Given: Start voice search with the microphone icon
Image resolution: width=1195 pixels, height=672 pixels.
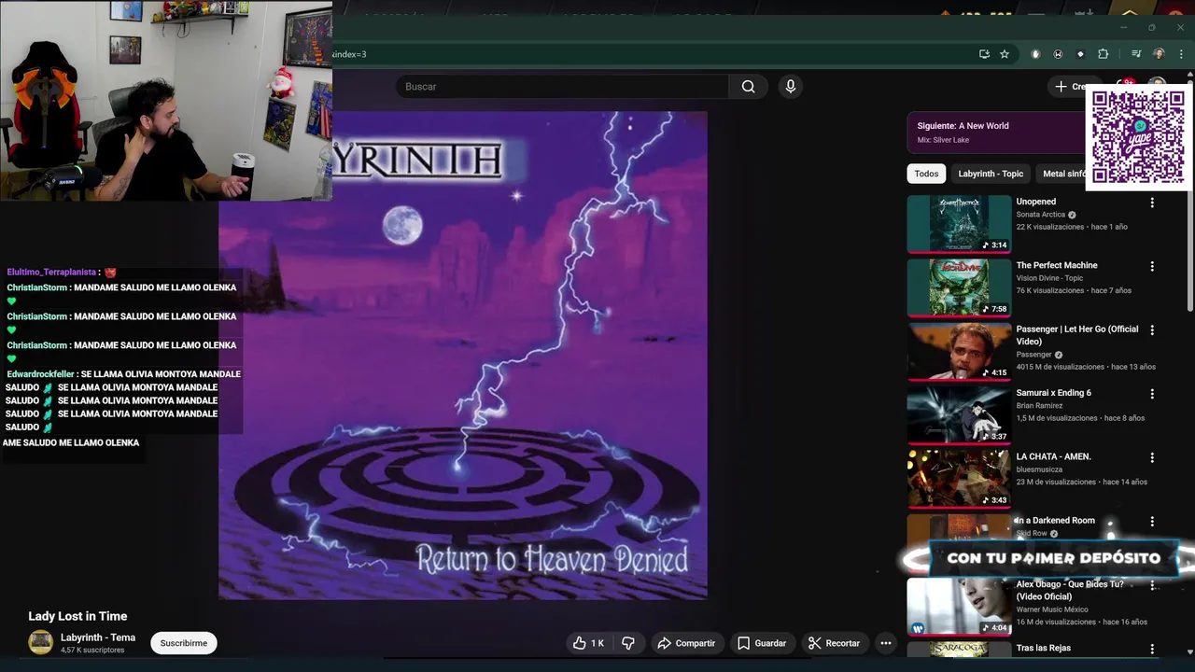Looking at the screenshot, I should (x=791, y=87).
